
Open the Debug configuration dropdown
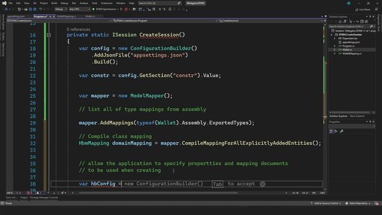pos(61,10)
